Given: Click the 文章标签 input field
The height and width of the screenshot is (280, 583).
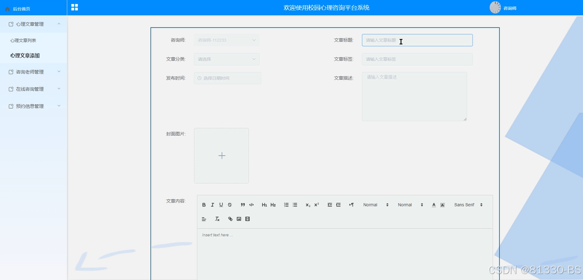Looking at the screenshot, I should (417, 59).
